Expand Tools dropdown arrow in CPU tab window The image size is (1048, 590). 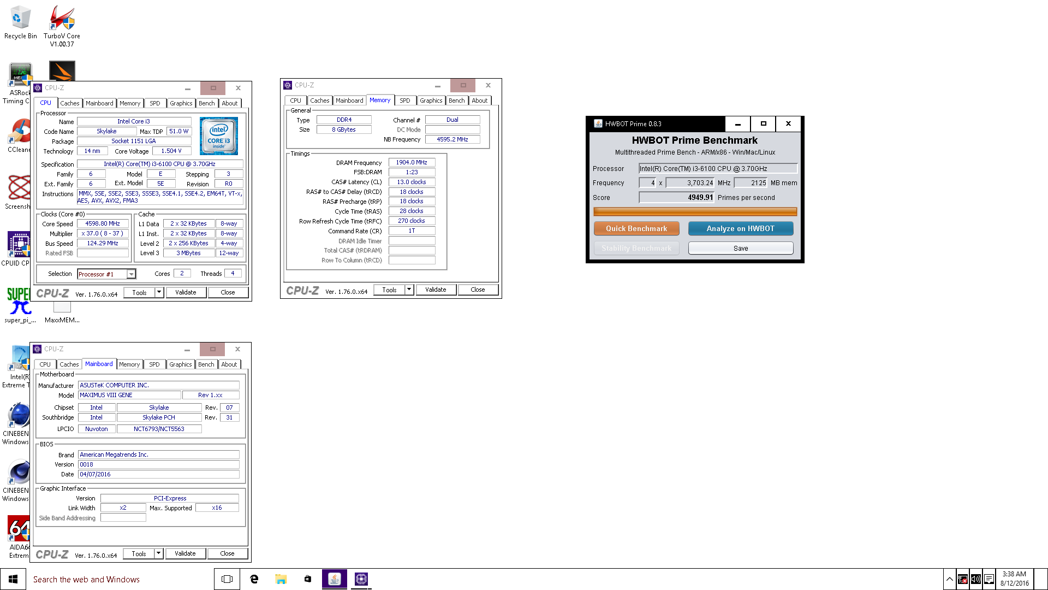coord(159,292)
